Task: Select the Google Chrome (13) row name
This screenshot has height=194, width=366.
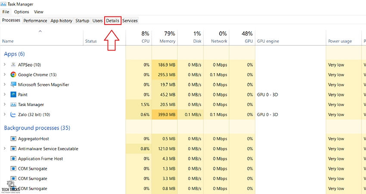Action: pos(37,75)
